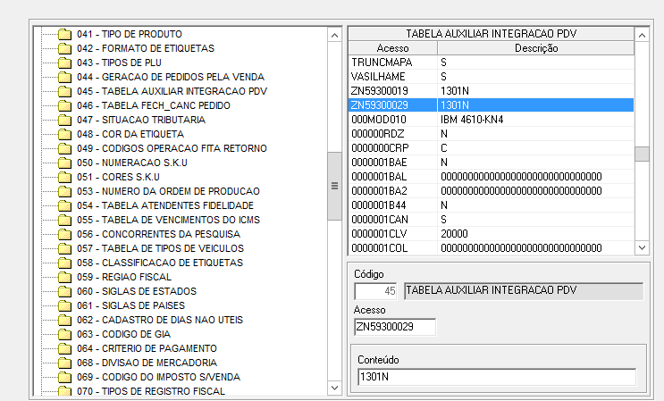Select the 0000001BAL row

pyautogui.click(x=492, y=177)
